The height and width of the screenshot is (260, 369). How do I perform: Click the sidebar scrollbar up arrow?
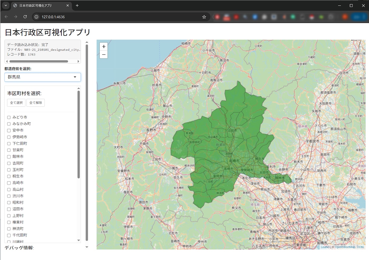[x=87, y=42]
